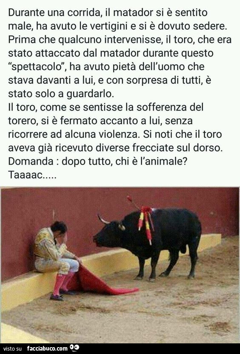Screen dimensions: 240x354
Task: Open the facciabuco.com watermark link
Action: point(47,348)
